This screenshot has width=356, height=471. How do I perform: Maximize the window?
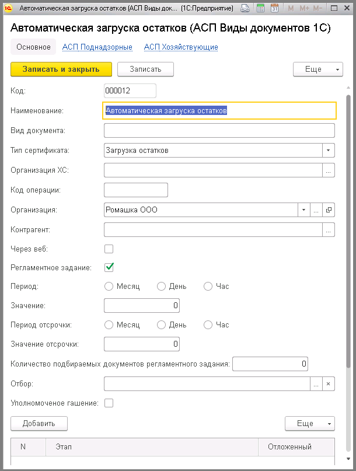[x=334, y=8]
